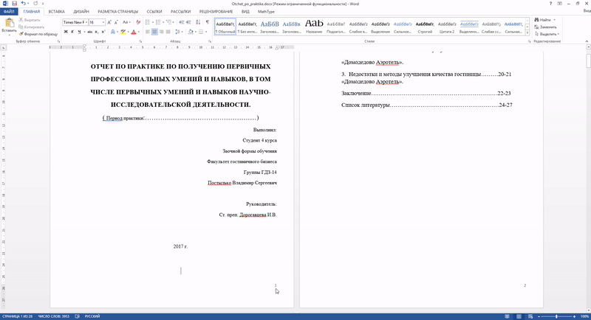
Task: Switch to РАЗМЕТКА СТРАНИЦЫ tab
Action: (118, 12)
